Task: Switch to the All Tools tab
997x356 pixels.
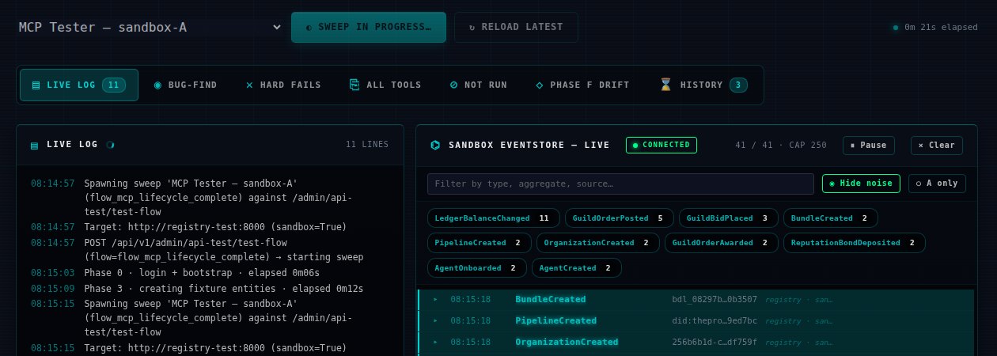Action: tap(385, 85)
